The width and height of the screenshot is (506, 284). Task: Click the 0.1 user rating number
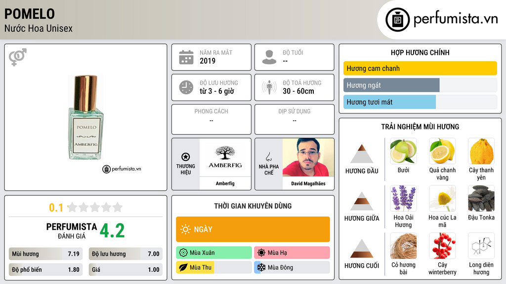pyautogui.click(x=56, y=208)
